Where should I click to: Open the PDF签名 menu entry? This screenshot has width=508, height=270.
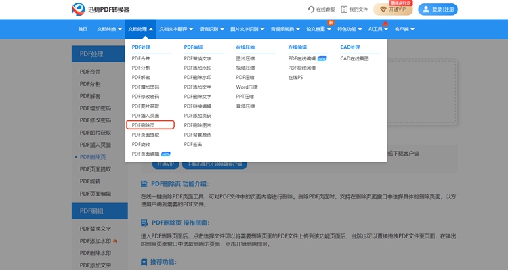click(x=193, y=144)
